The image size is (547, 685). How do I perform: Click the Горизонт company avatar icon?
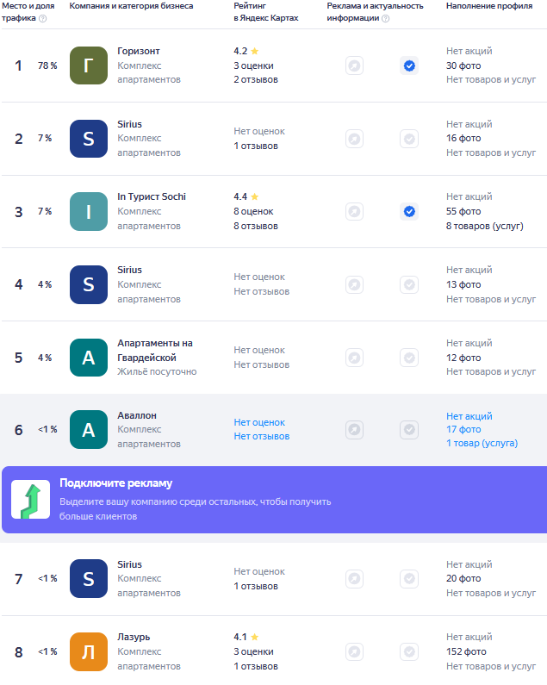[89, 65]
